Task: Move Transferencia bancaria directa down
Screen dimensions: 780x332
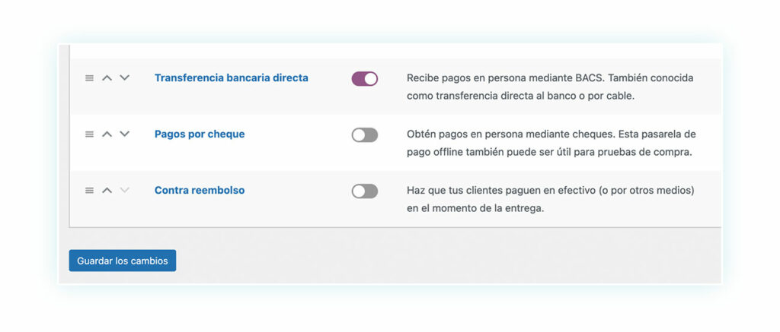Action: pyautogui.click(x=124, y=78)
